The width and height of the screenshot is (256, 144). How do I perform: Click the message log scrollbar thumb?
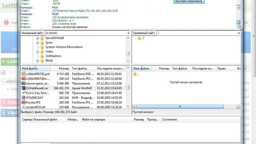tap(238, 22)
